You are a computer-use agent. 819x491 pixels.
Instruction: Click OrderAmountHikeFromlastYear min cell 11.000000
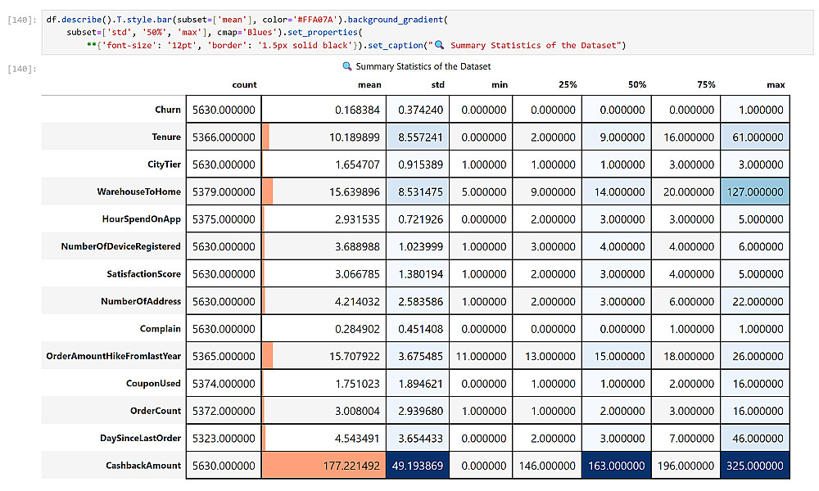481,356
